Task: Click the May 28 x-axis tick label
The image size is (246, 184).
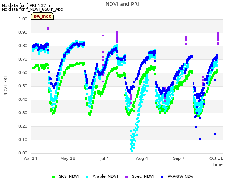Action: coord(68,158)
